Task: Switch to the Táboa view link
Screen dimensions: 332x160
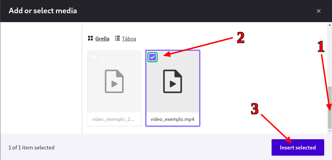Action: [x=129, y=39]
